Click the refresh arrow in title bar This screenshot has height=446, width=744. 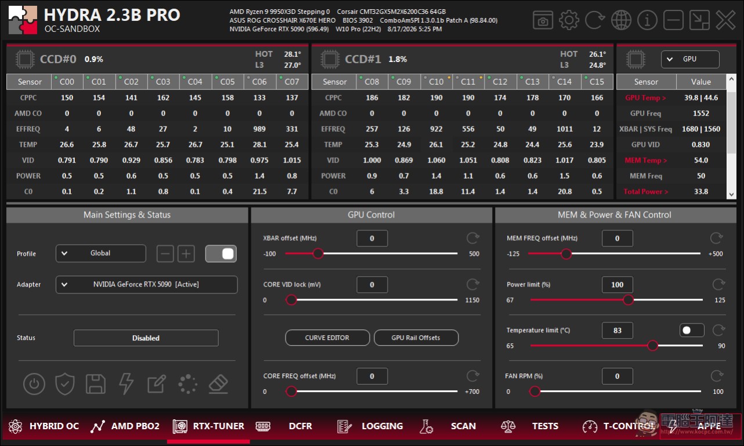click(595, 20)
